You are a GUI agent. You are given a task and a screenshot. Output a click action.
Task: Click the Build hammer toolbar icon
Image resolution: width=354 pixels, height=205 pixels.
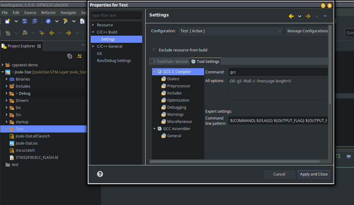[65, 21]
